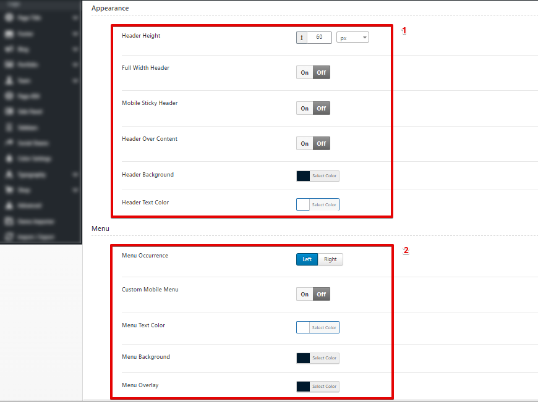Image resolution: width=538 pixels, height=402 pixels.
Task: Click Select Color for Menu Overlay
Action: click(x=324, y=387)
